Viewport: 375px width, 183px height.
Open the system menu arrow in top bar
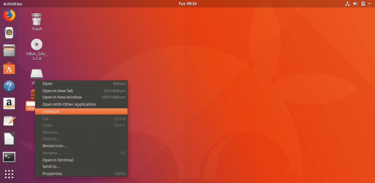tap(369, 4)
